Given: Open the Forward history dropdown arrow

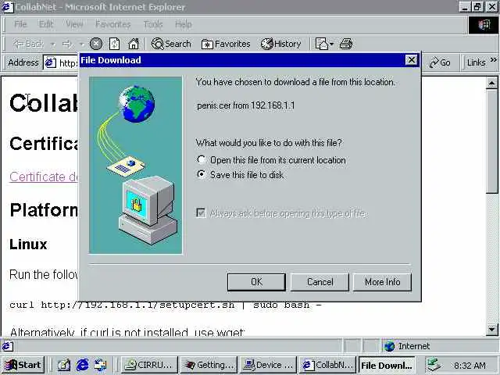Looking at the screenshot, I should (81, 44).
